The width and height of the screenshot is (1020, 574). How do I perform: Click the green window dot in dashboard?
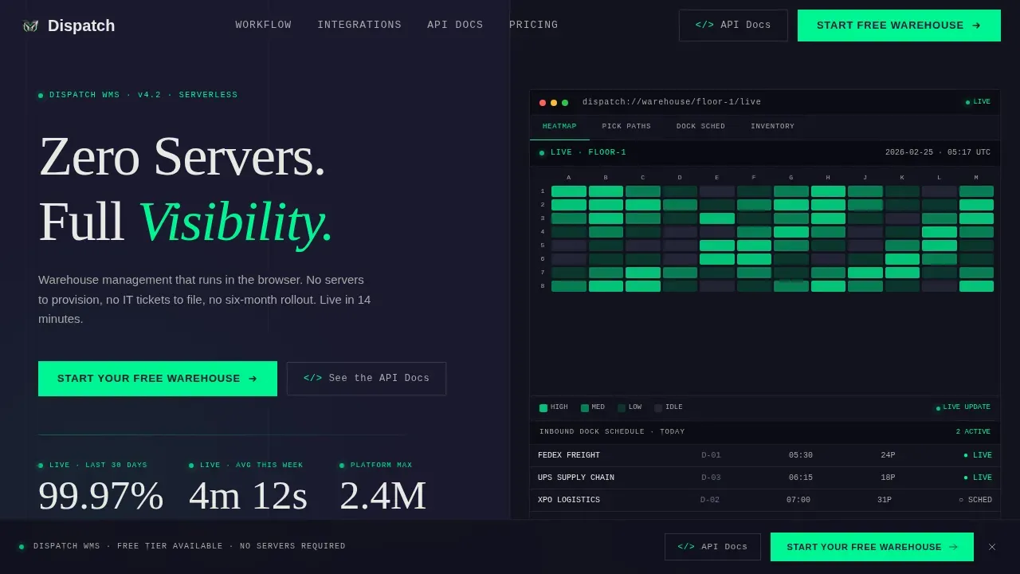(x=565, y=103)
